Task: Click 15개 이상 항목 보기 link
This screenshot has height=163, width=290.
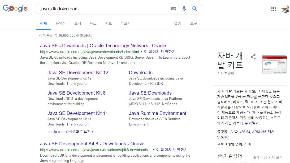Action: (267, 157)
